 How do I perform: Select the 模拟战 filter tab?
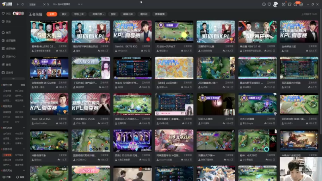click(144, 14)
